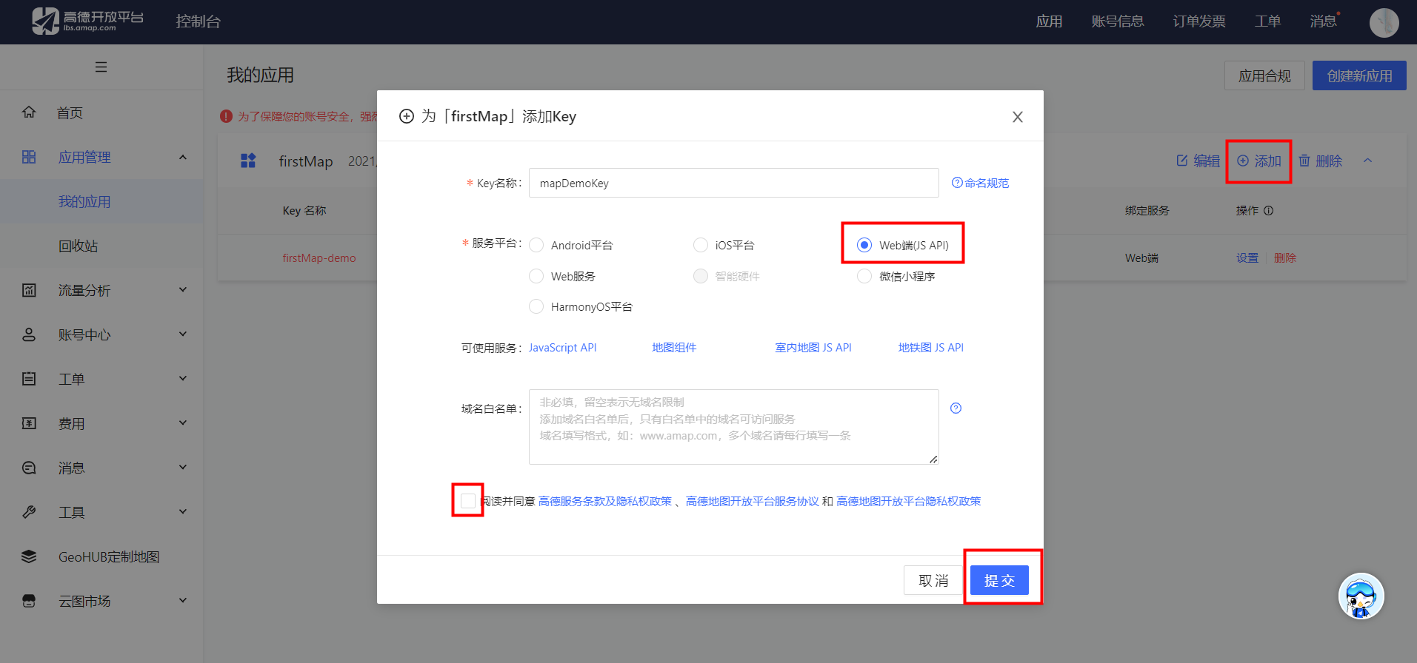Click the 创建新应用 button

coord(1359,75)
